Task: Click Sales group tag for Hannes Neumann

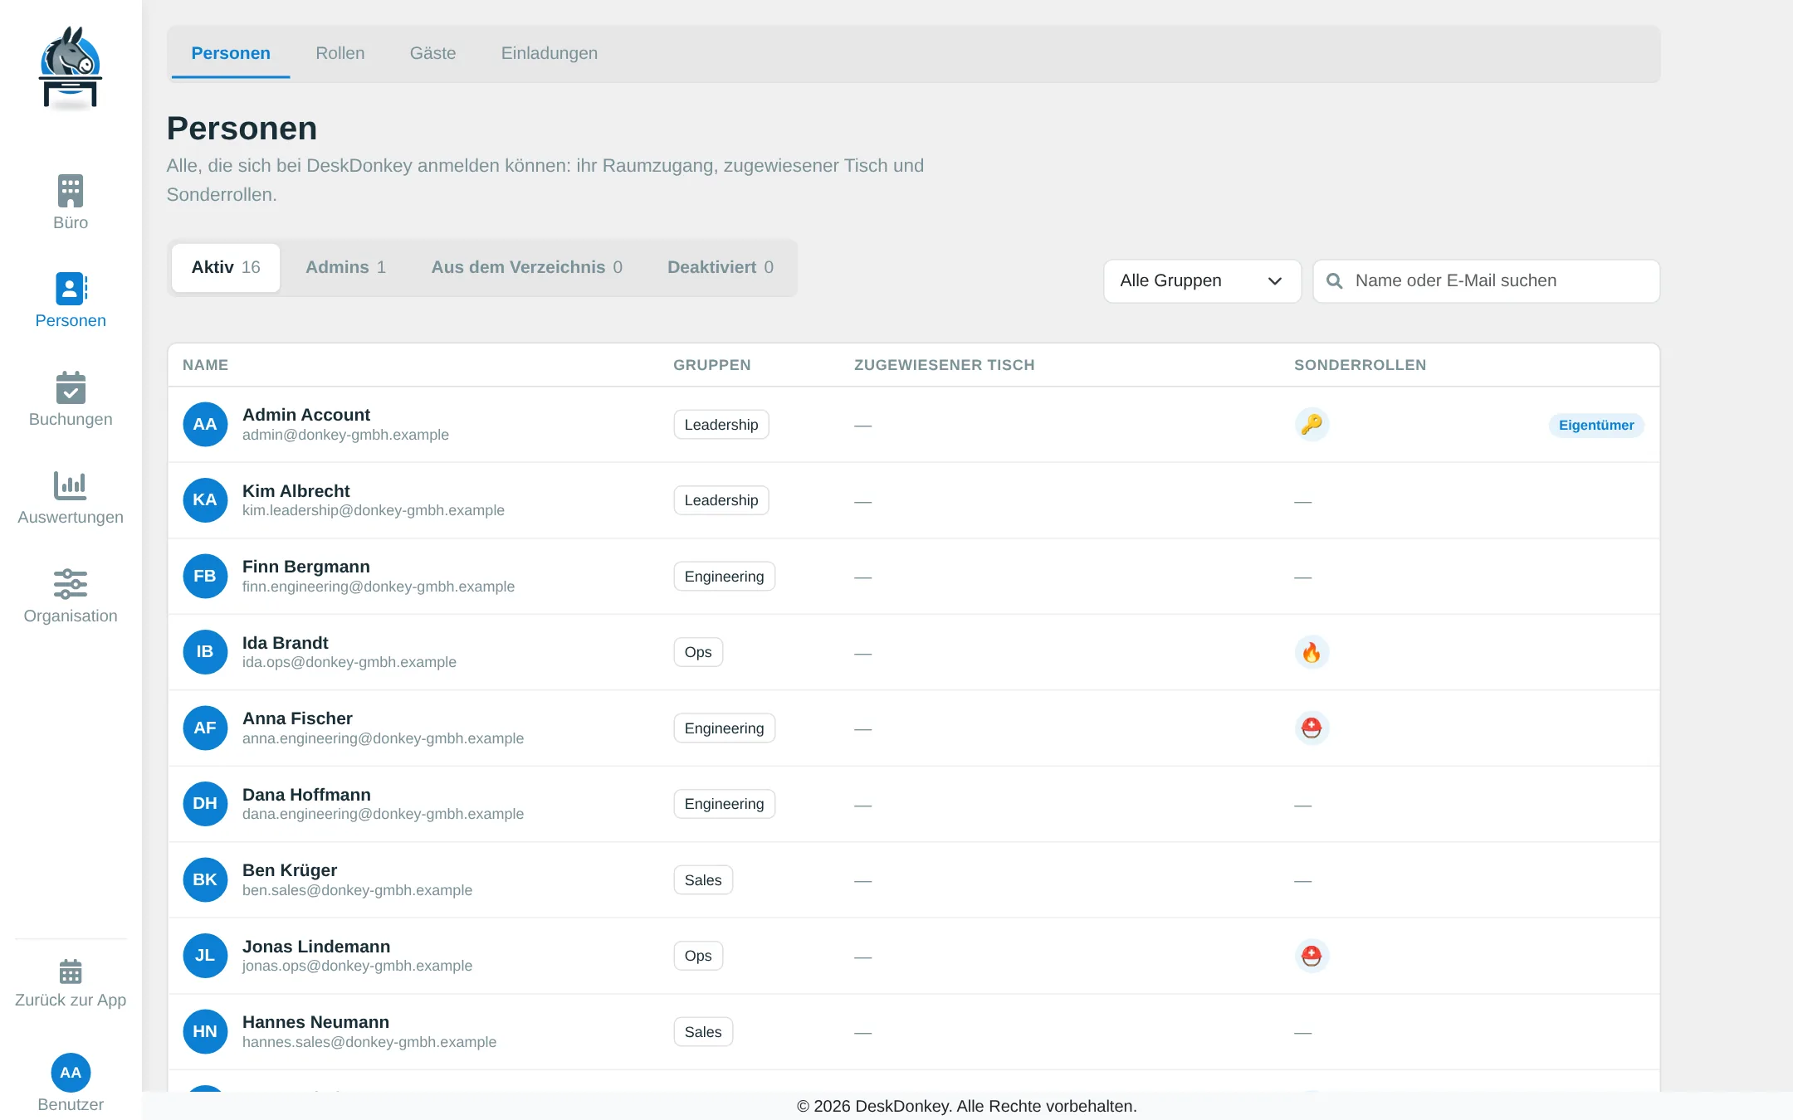Action: (x=703, y=1032)
